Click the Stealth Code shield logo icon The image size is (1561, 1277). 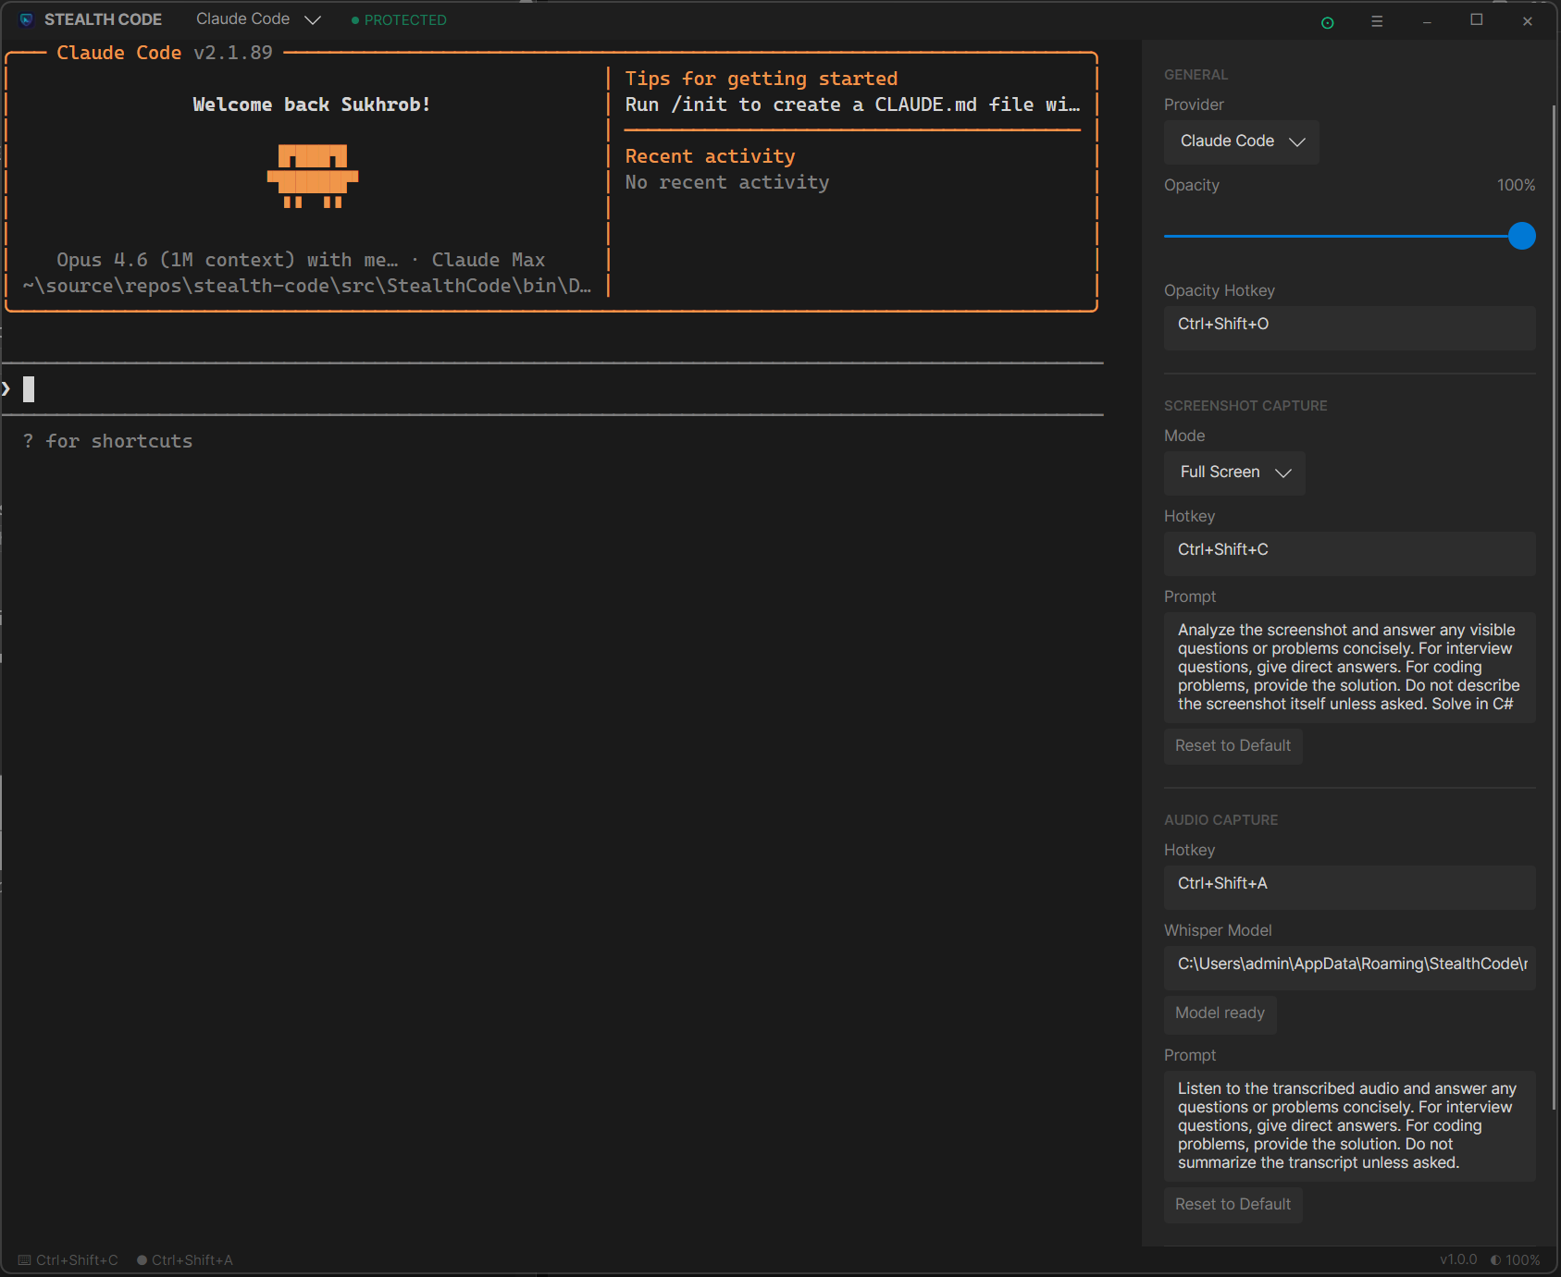point(26,19)
